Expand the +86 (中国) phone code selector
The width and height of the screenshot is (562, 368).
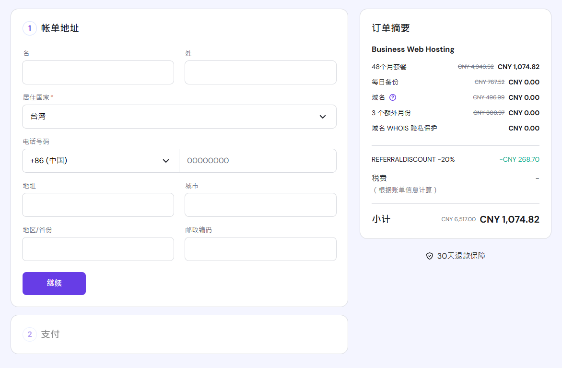100,161
